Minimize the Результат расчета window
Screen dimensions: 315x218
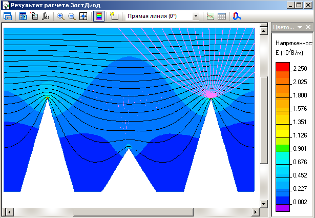point(290,5)
